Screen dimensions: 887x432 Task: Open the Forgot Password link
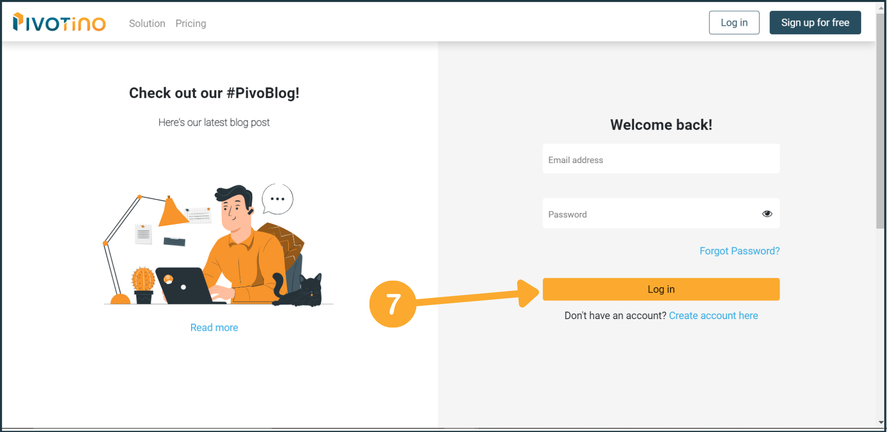739,251
